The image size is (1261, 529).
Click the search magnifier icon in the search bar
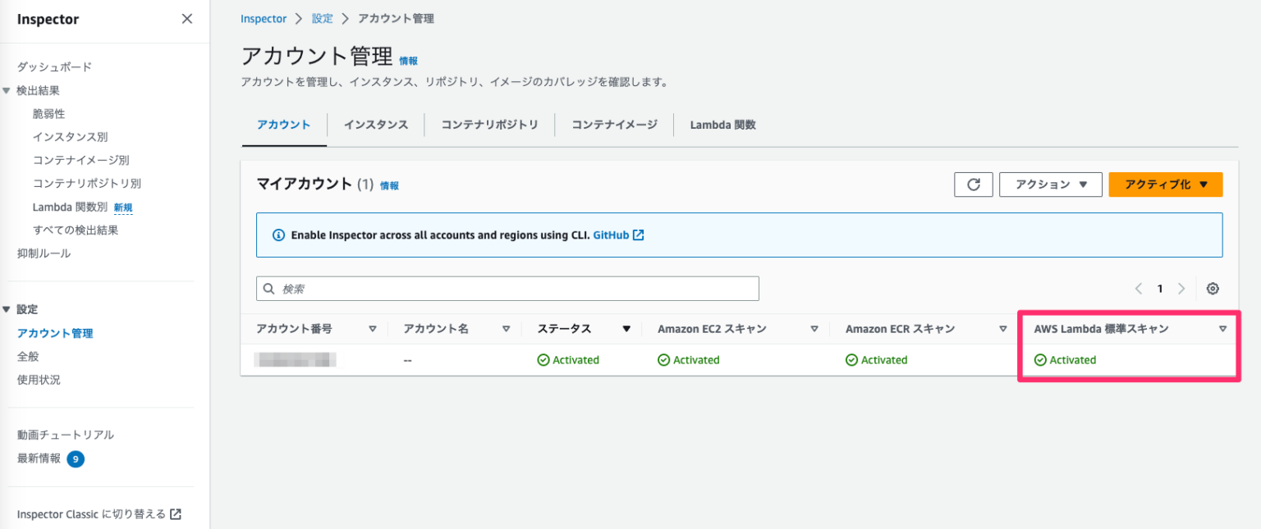coord(268,288)
